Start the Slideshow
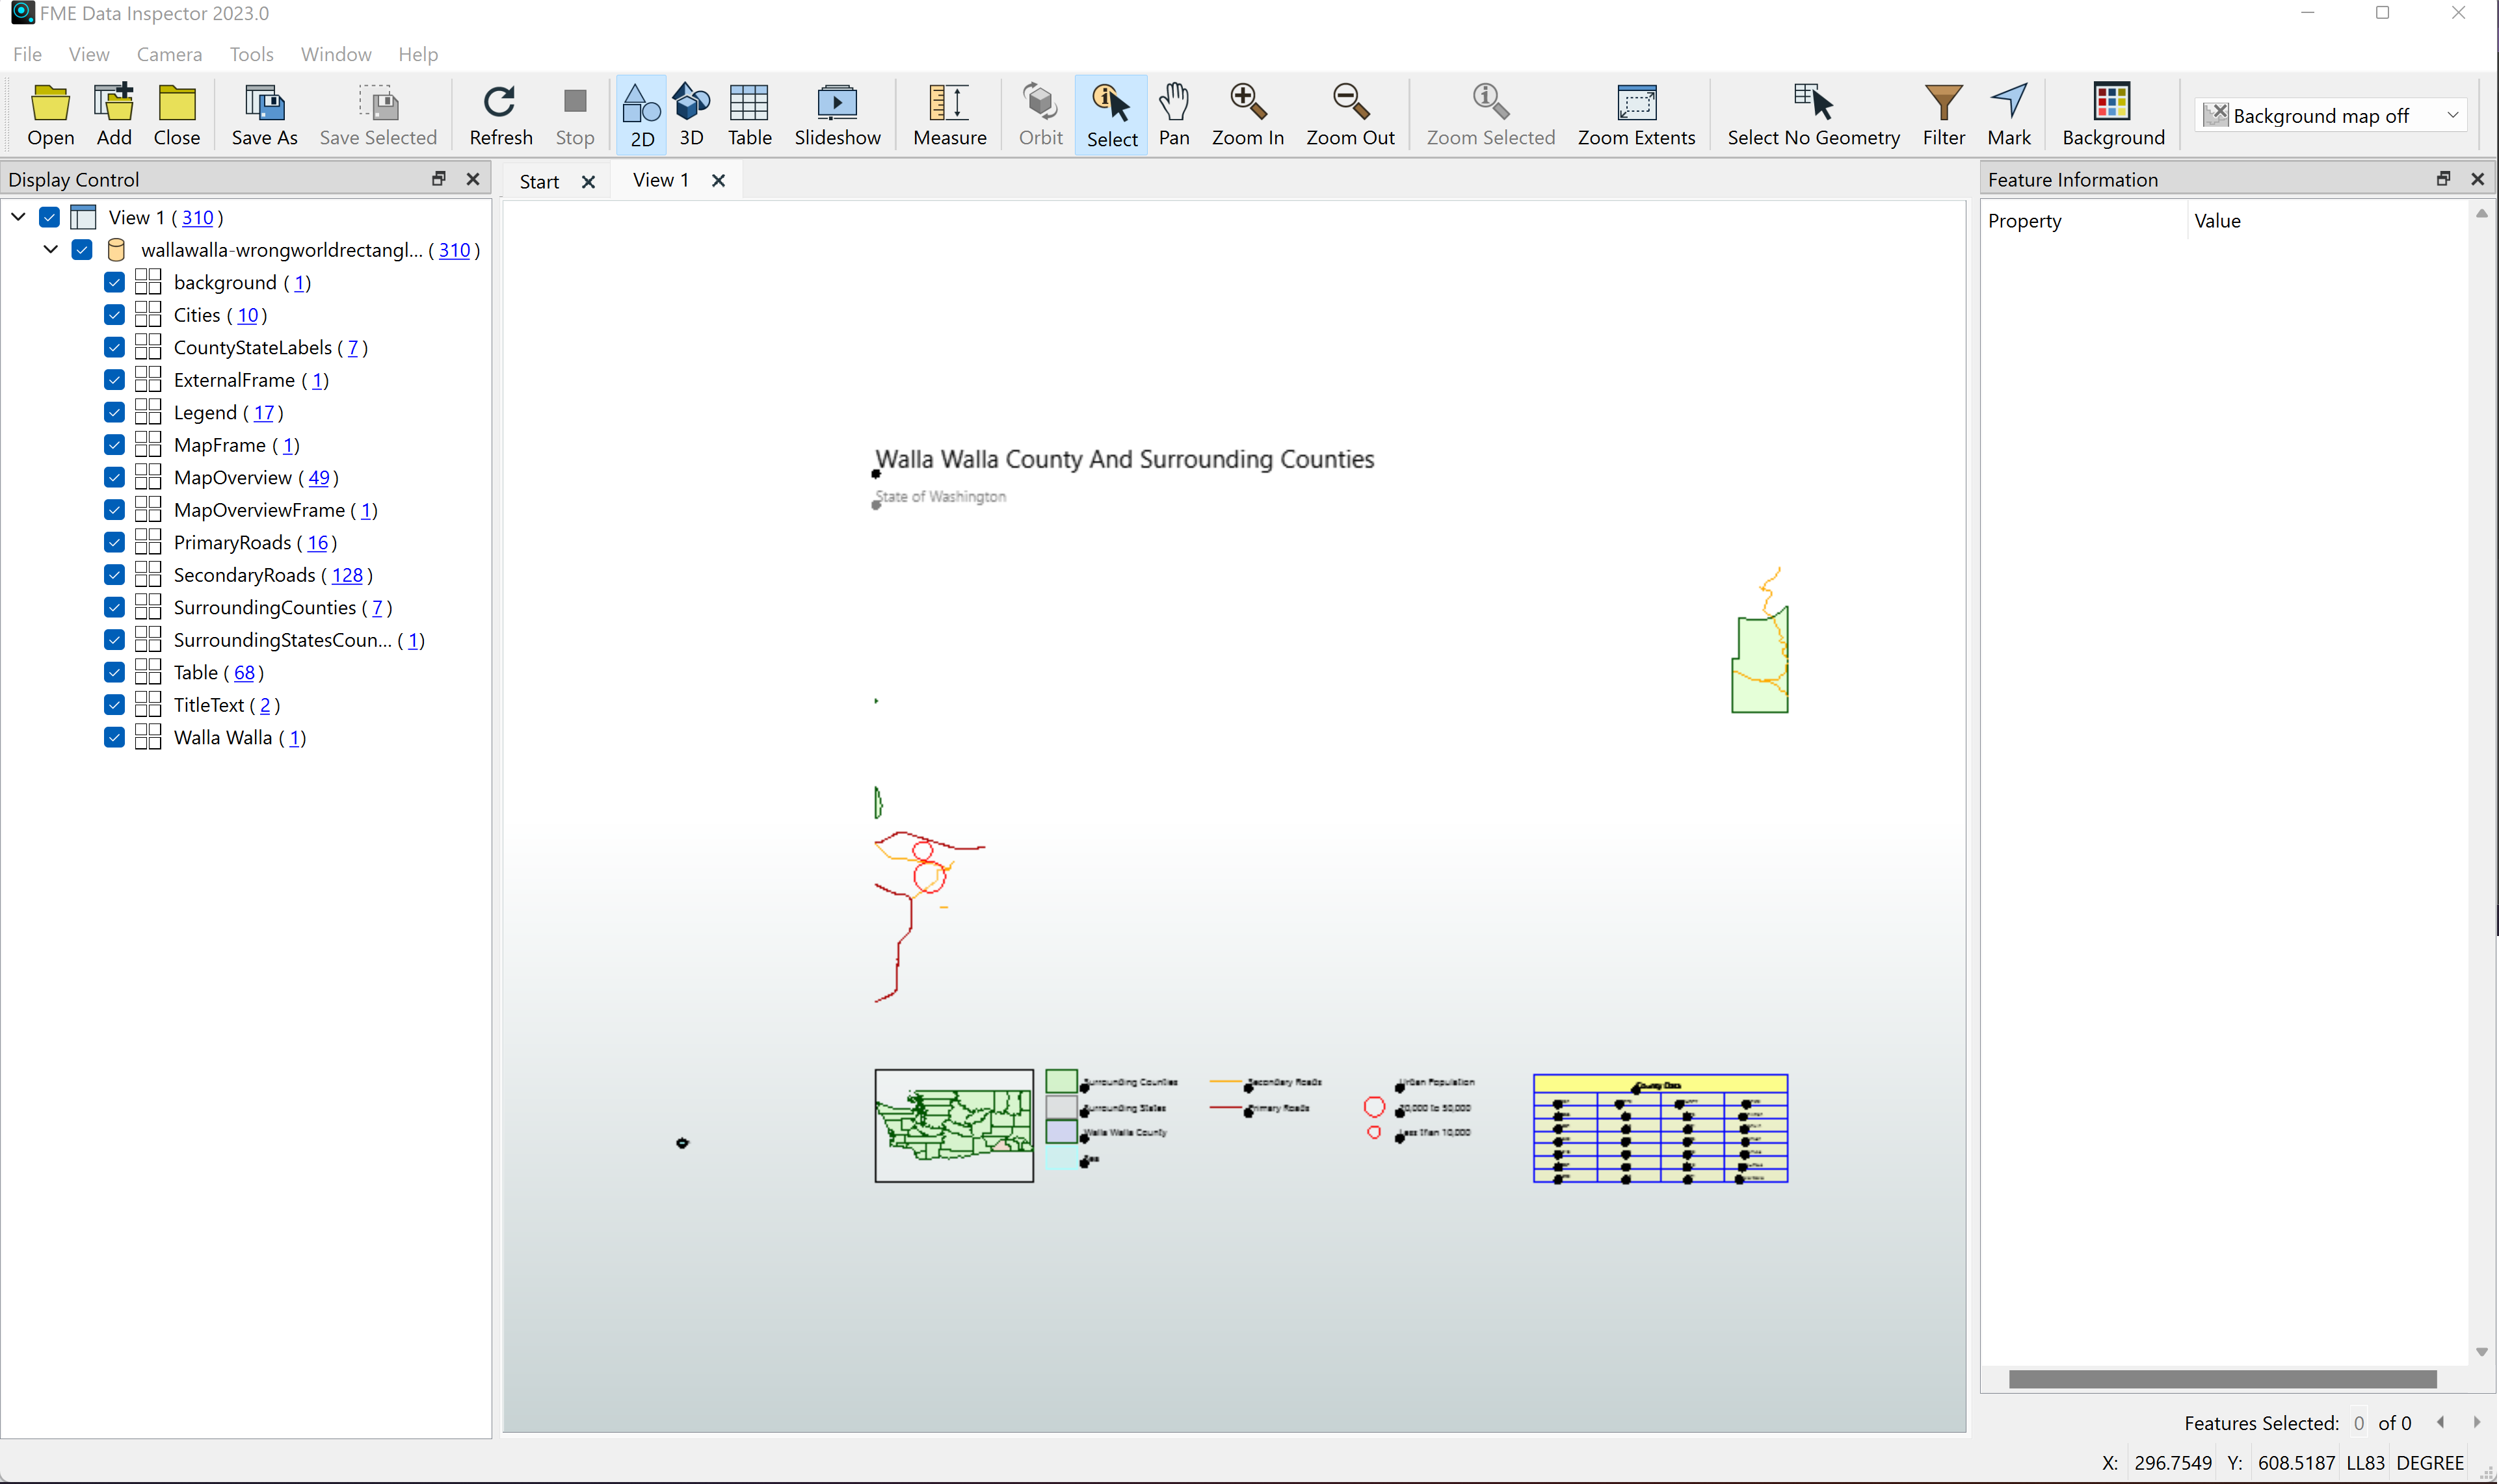 tap(838, 115)
